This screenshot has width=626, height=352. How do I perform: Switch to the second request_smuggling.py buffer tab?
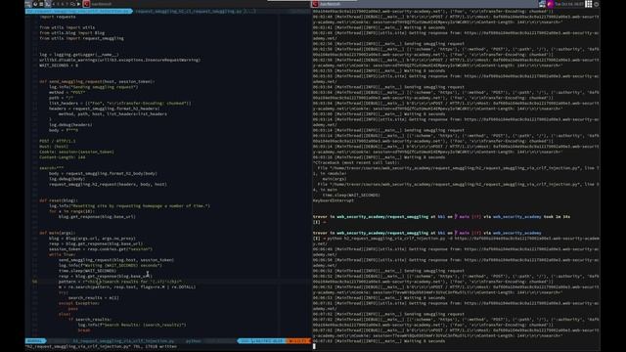click(195, 11)
